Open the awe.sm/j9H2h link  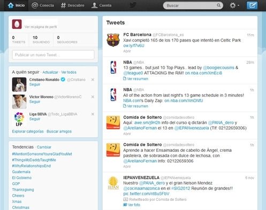147,123
